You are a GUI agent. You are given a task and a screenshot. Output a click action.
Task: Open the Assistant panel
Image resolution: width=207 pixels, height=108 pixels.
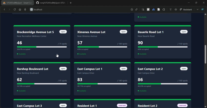coord(186,10)
